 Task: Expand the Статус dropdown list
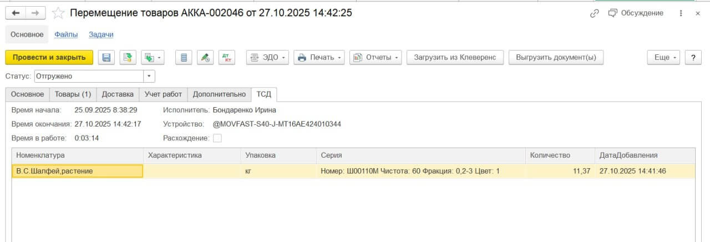149,76
